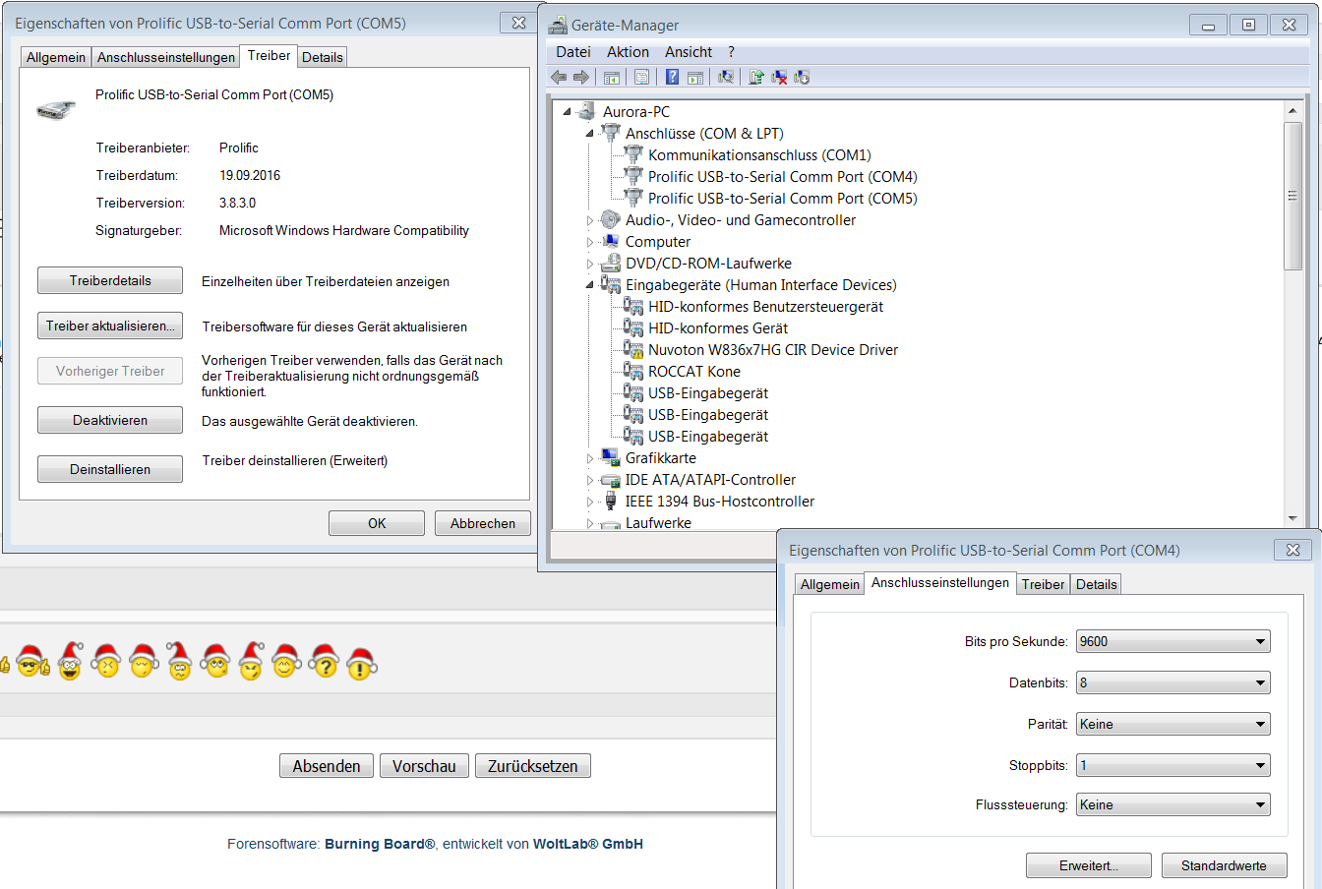Click the back arrow in Geräte-Manager toolbar

(x=560, y=77)
